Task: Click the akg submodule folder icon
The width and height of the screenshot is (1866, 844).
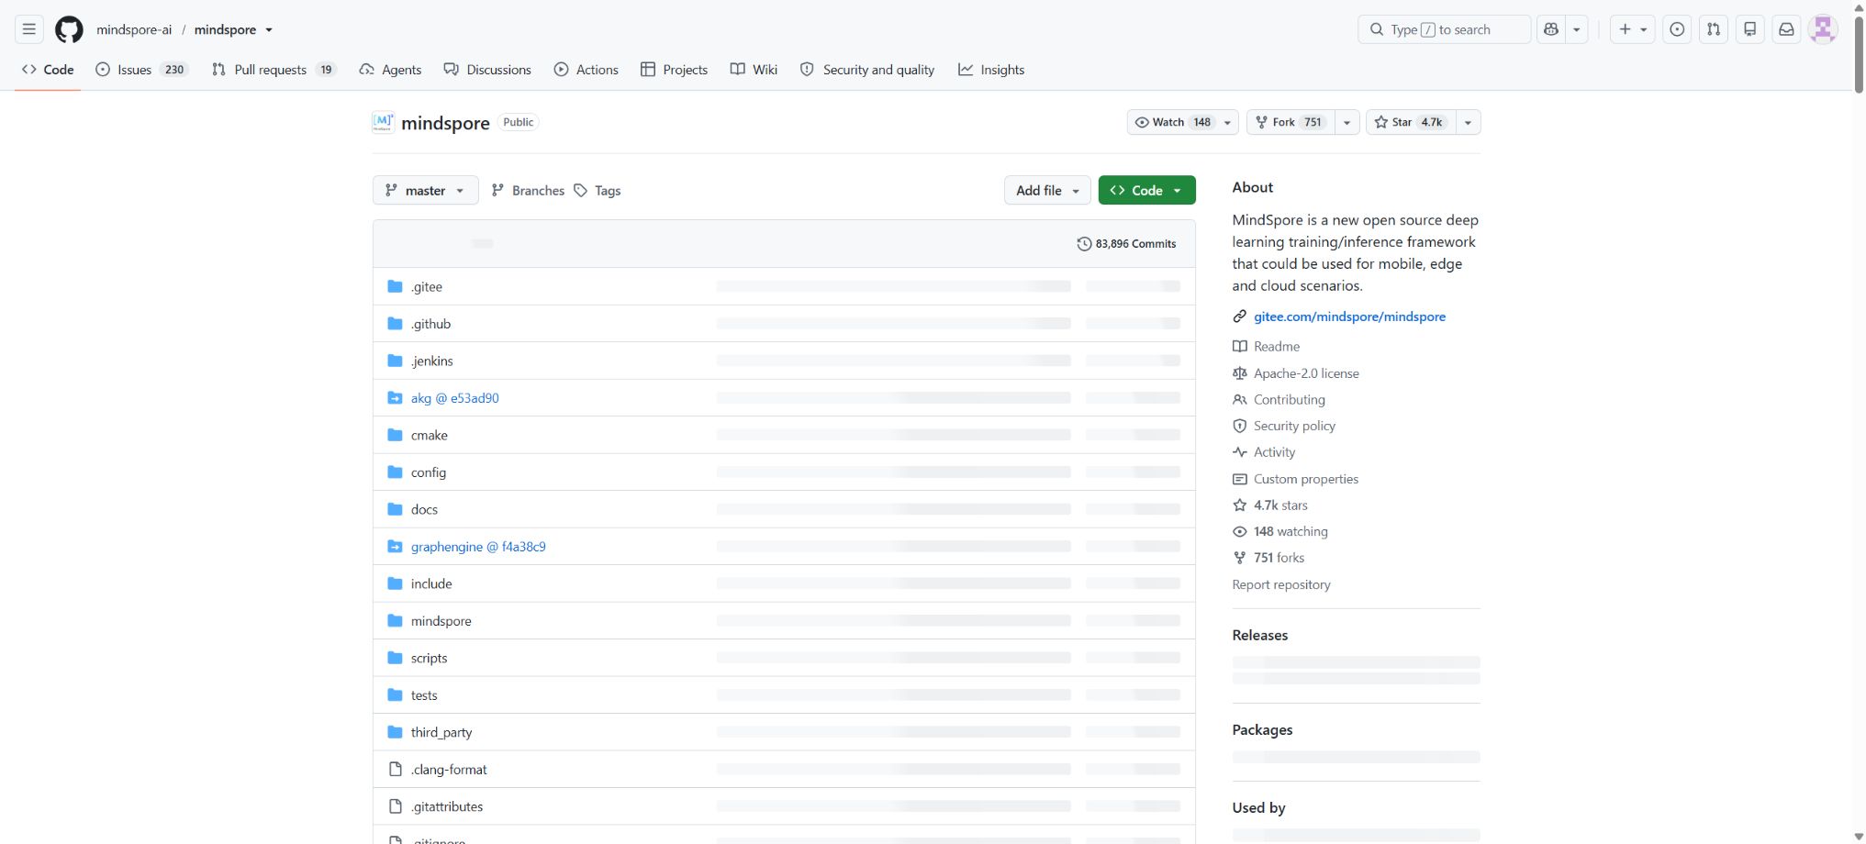Action: tap(396, 398)
